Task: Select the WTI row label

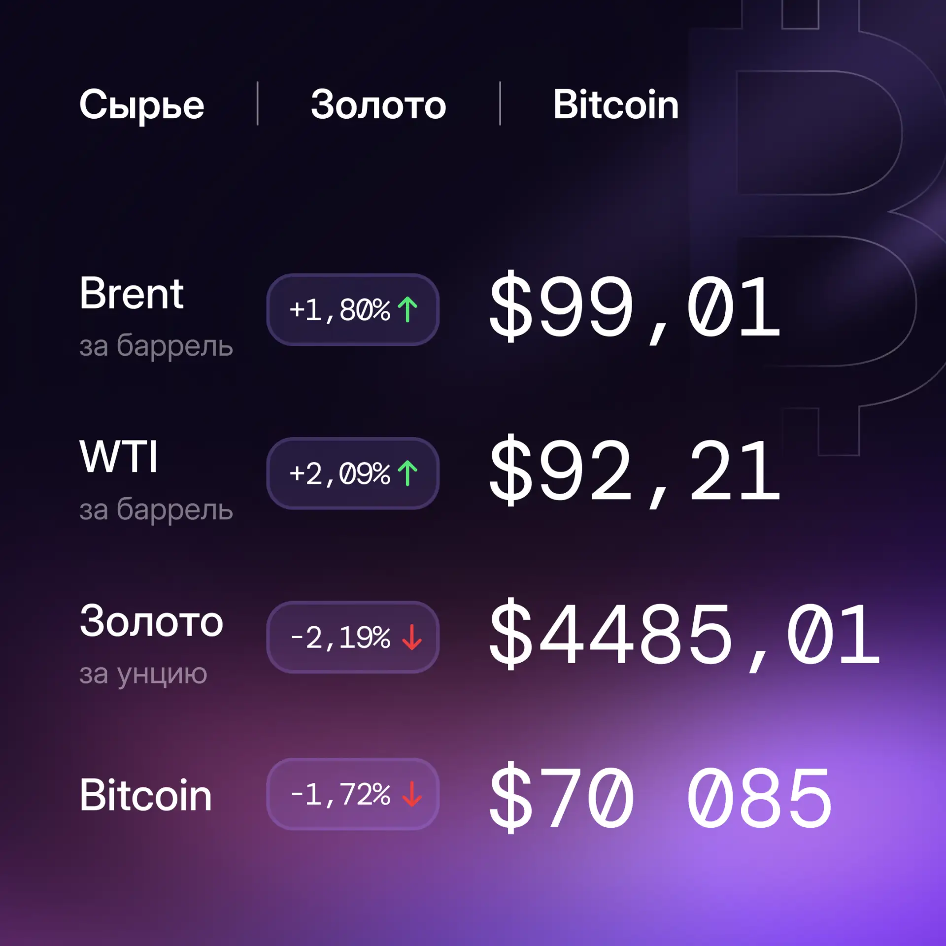Action: [x=119, y=457]
